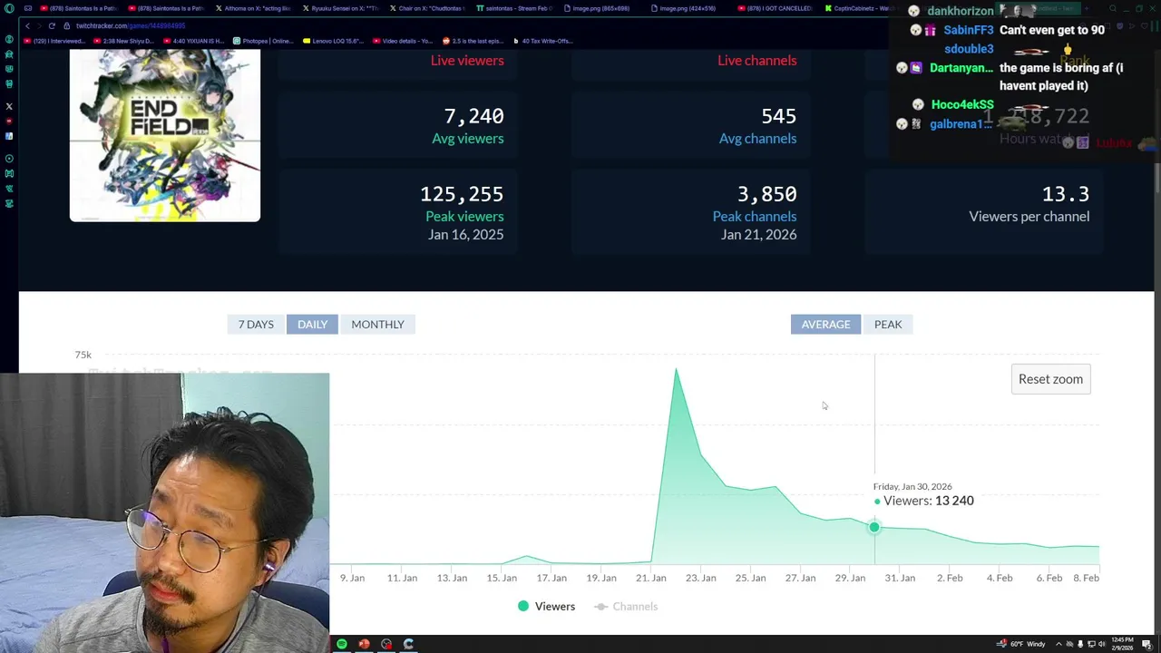Click chat username 'dankhorizon'
1161x653 pixels.
[961, 11]
